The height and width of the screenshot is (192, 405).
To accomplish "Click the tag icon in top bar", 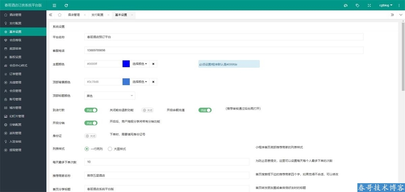I will coord(357,5).
